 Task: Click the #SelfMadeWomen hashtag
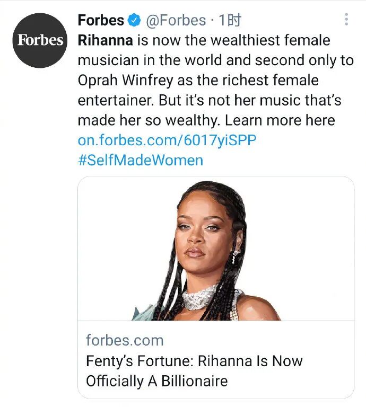141,160
